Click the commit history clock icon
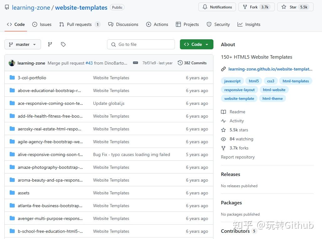This screenshot has height=239, width=322. [180, 63]
